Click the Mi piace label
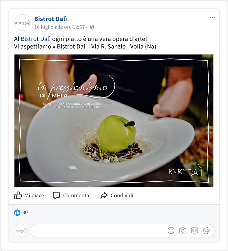 click(34, 196)
